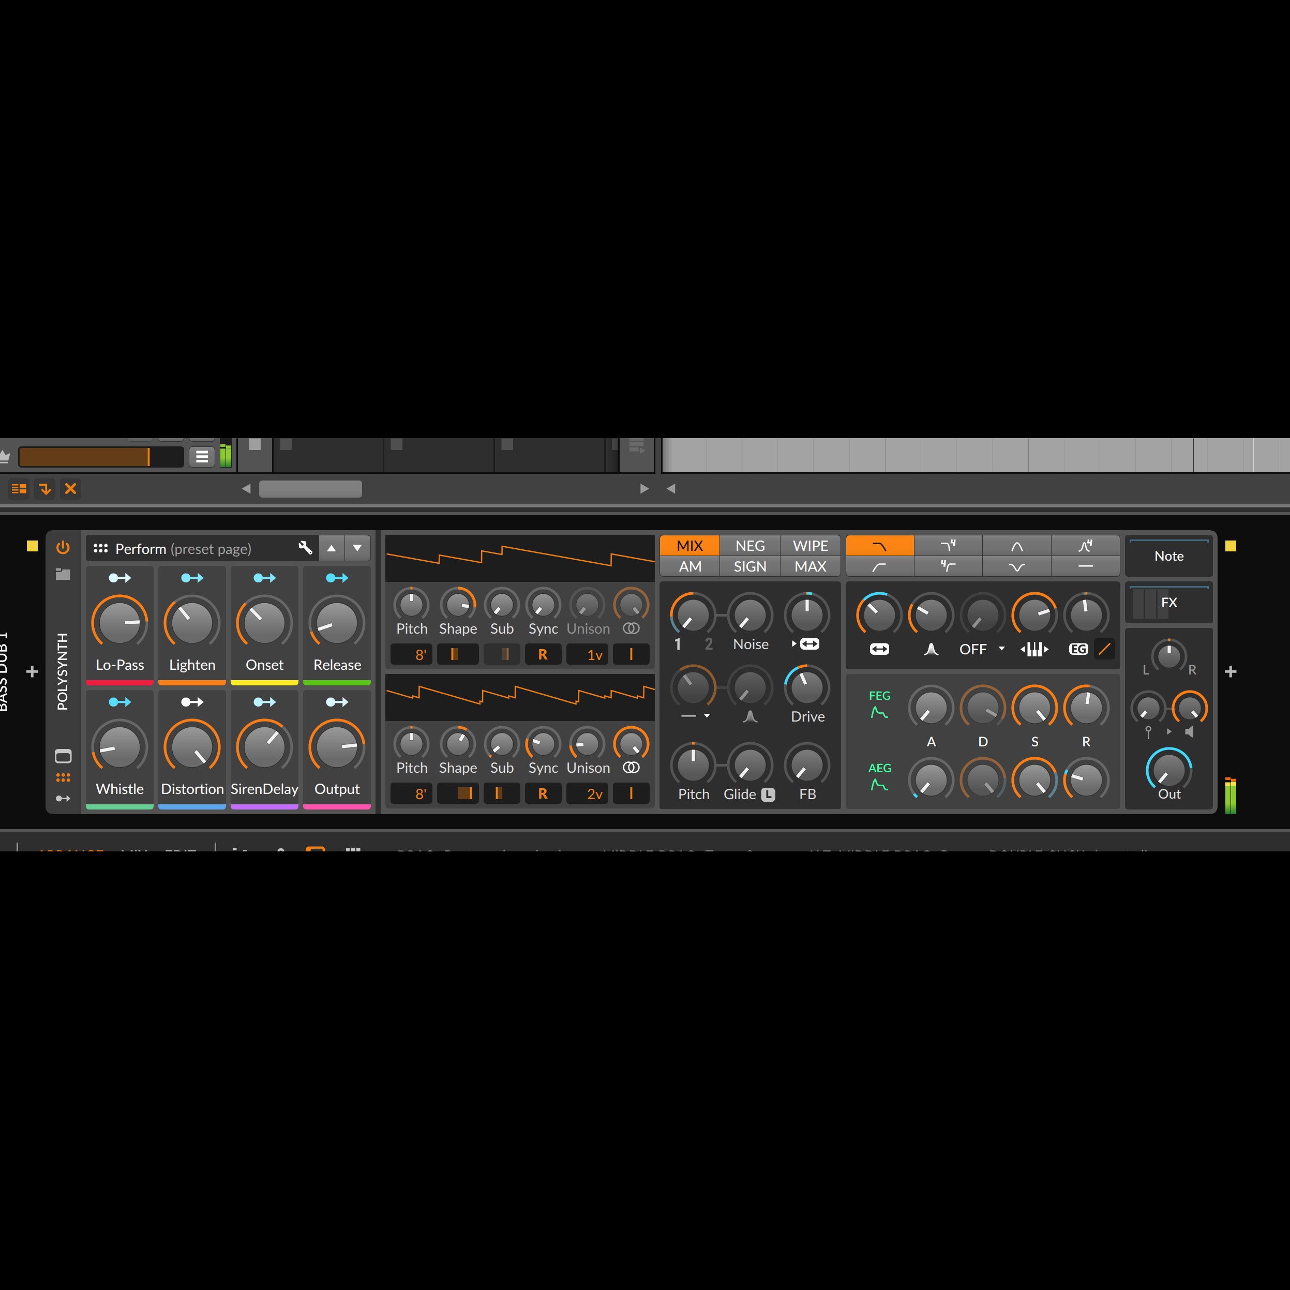
Task: Select MAX oscillator blend mode
Action: 810,566
